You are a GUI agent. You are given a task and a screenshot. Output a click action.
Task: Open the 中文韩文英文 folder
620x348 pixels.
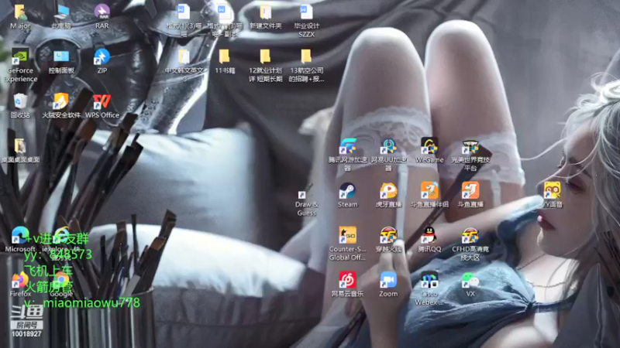tap(184, 66)
